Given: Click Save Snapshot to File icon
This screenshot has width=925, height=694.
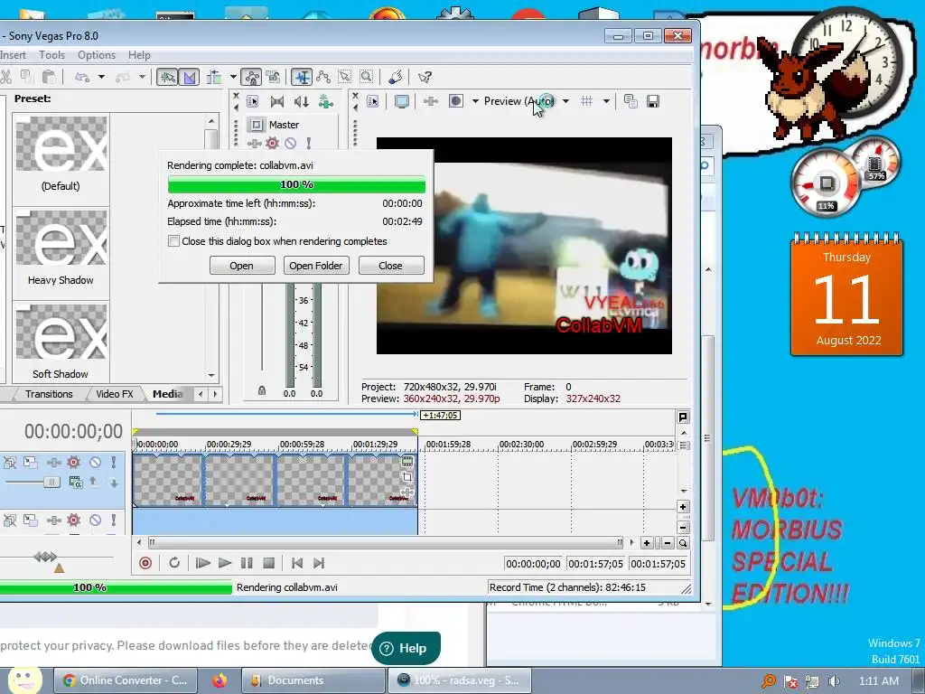Looking at the screenshot, I should coord(653,101).
